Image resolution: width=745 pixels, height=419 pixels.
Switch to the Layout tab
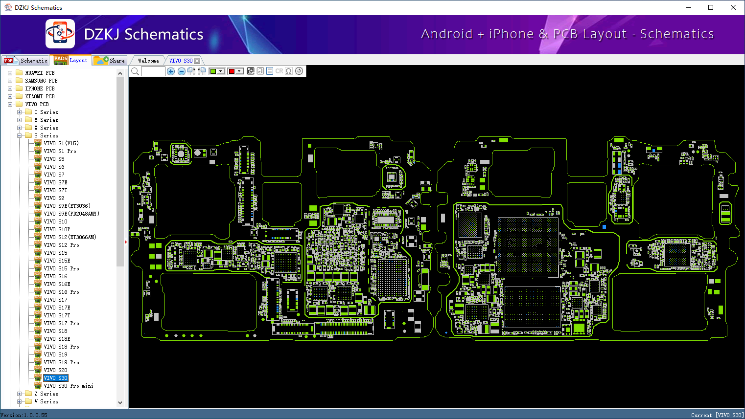(x=71, y=60)
